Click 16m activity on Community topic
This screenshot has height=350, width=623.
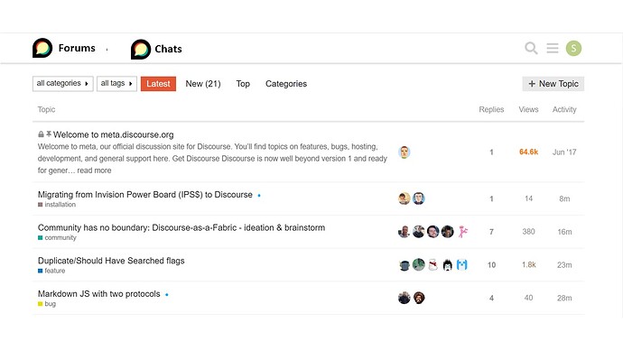coord(564,232)
